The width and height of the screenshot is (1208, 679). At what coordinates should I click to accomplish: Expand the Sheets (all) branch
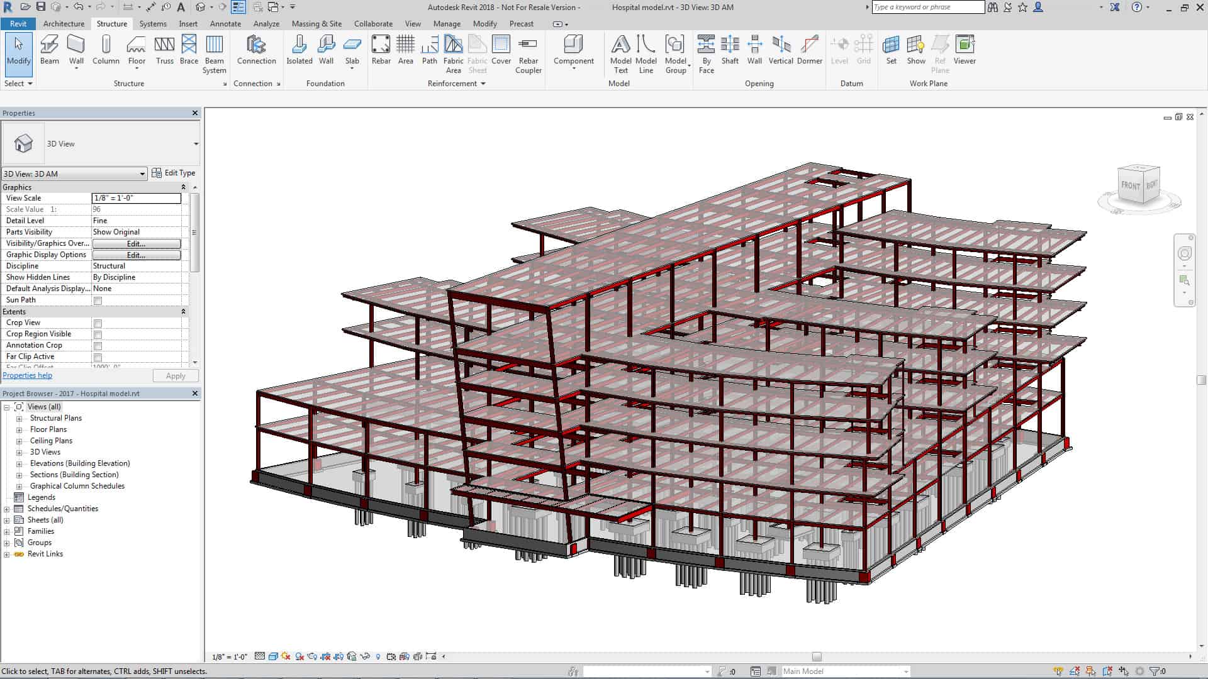click(x=5, y=520)
